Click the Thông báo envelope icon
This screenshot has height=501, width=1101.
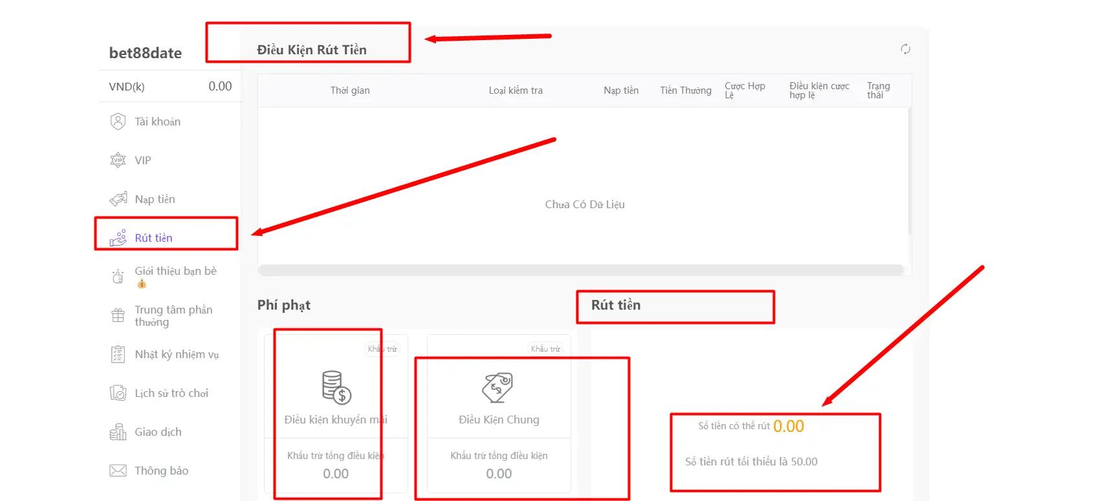[118, 471]
